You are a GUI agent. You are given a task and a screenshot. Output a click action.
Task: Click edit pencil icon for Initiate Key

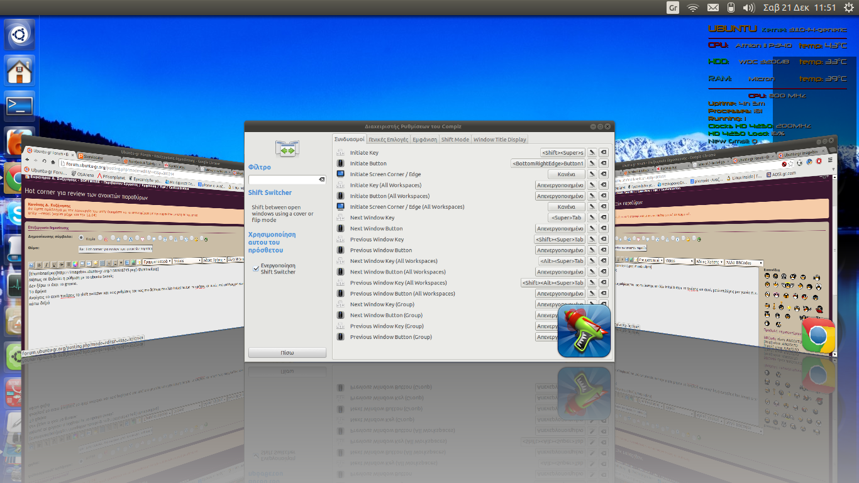point(592,153)
